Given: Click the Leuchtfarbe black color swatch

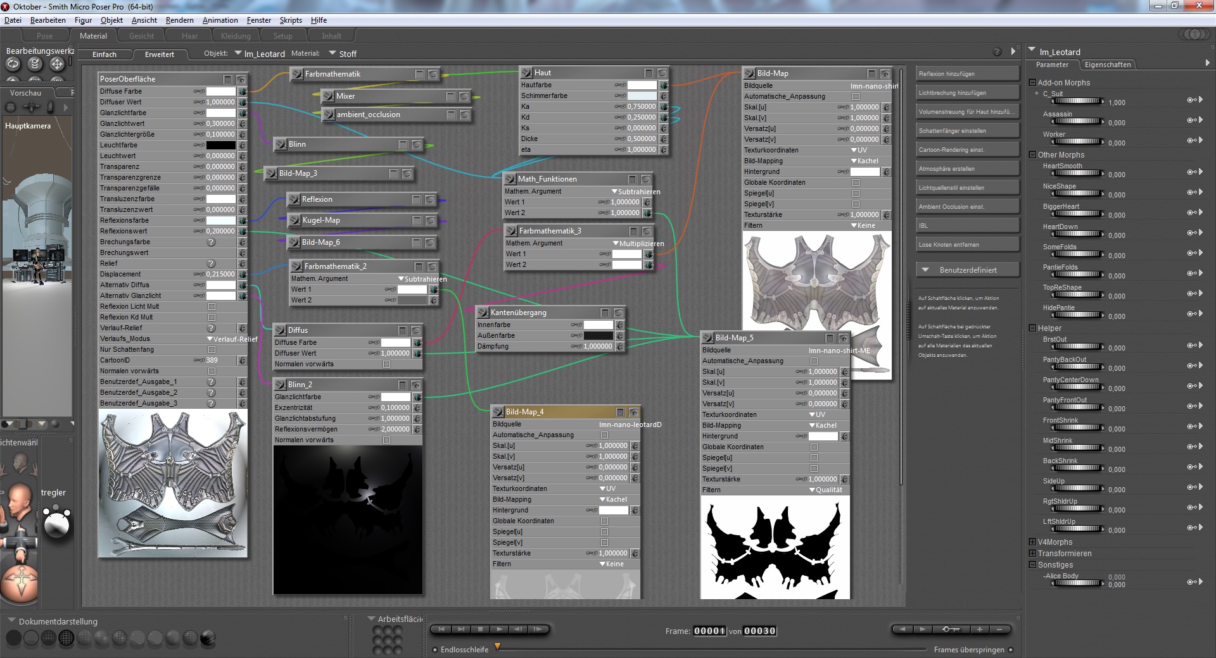Looking at the screenshot, I should [x=220, y=145].
